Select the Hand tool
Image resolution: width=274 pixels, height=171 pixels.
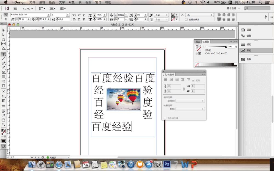3,120
